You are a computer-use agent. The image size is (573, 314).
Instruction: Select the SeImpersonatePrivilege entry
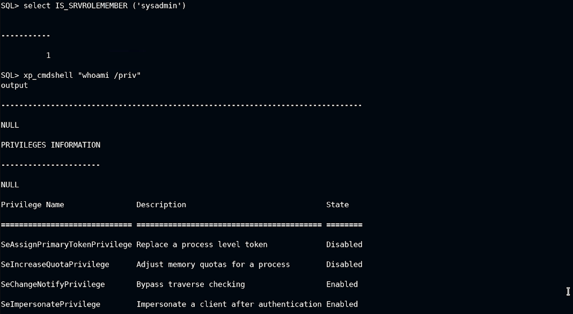tap(50, 304)
